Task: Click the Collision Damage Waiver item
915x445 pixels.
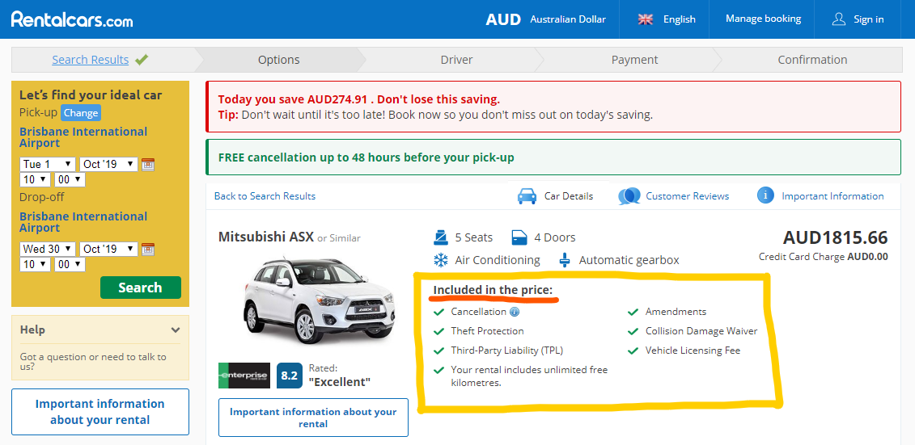Action: coord(701,331)
